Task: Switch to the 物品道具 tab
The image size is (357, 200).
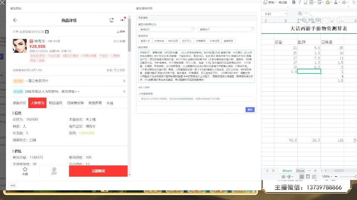Action: (x=55, y=103)
